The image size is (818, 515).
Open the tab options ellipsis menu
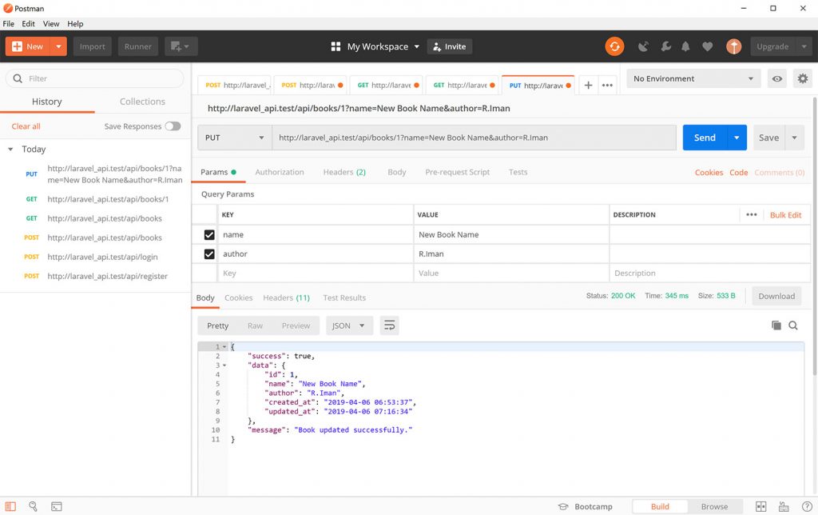click(607, 85)
